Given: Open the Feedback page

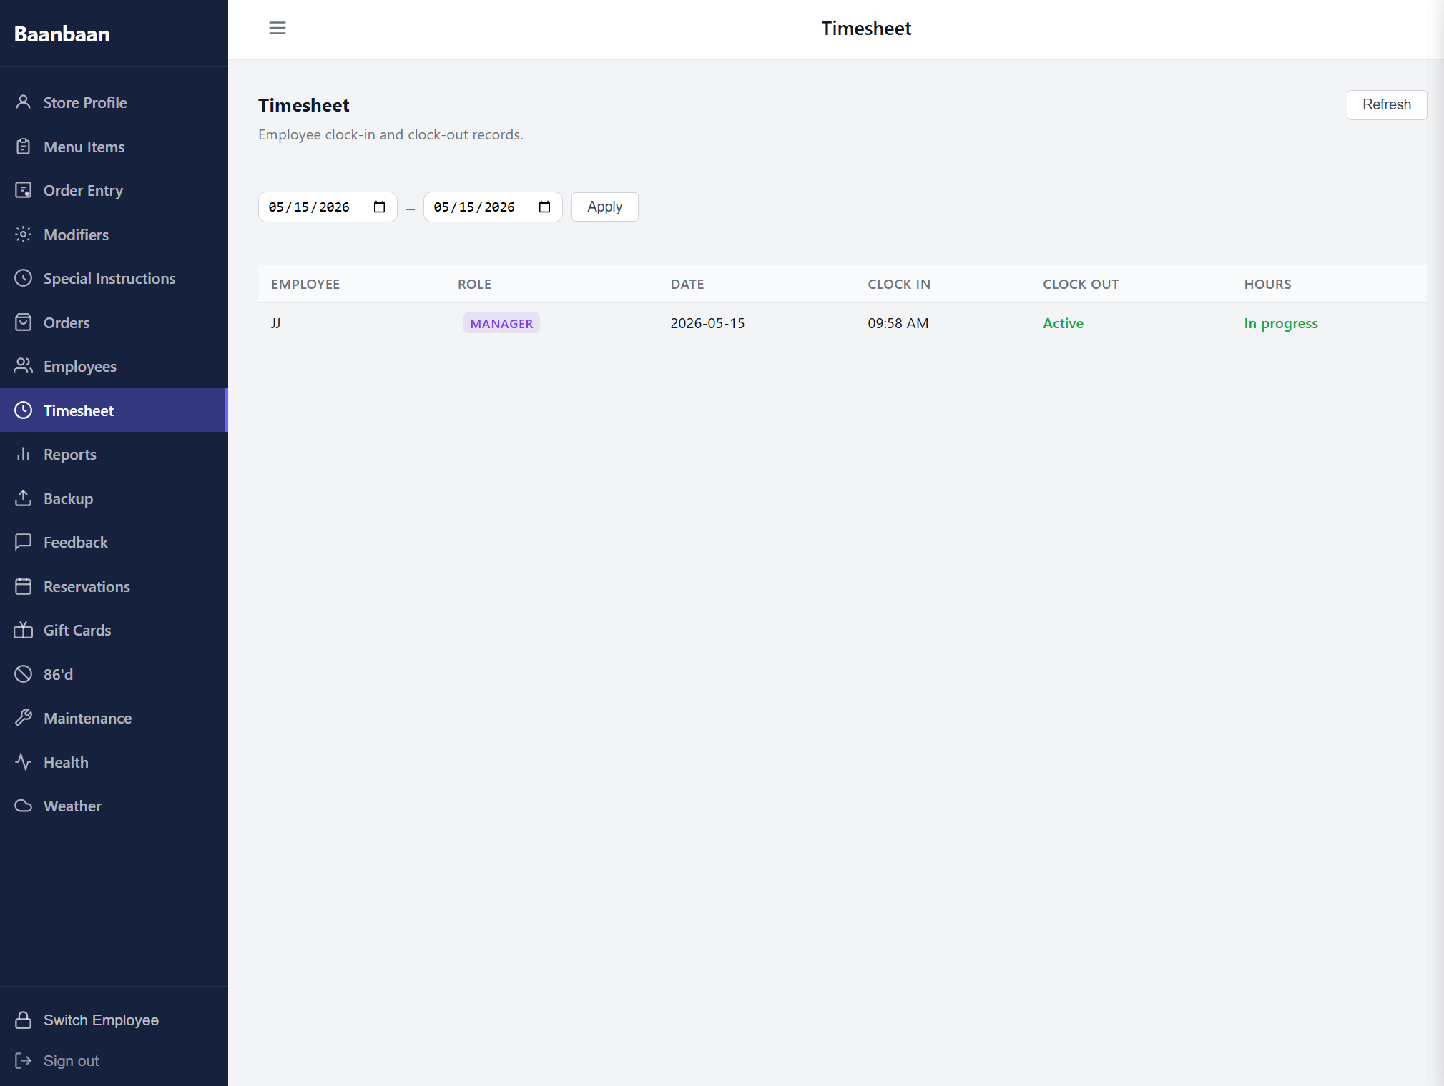Looking at the screenshot, I should pyautogui.click(x=114, y=542).
